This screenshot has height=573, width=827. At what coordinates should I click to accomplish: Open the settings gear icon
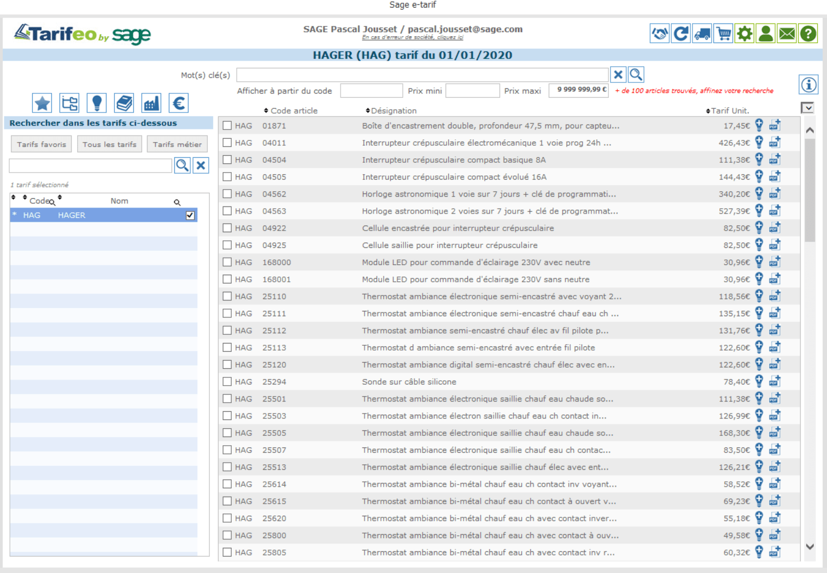tap(744, 33)
